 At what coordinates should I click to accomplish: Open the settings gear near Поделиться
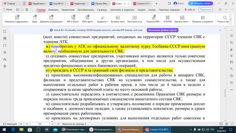click(x=220, y=10)
